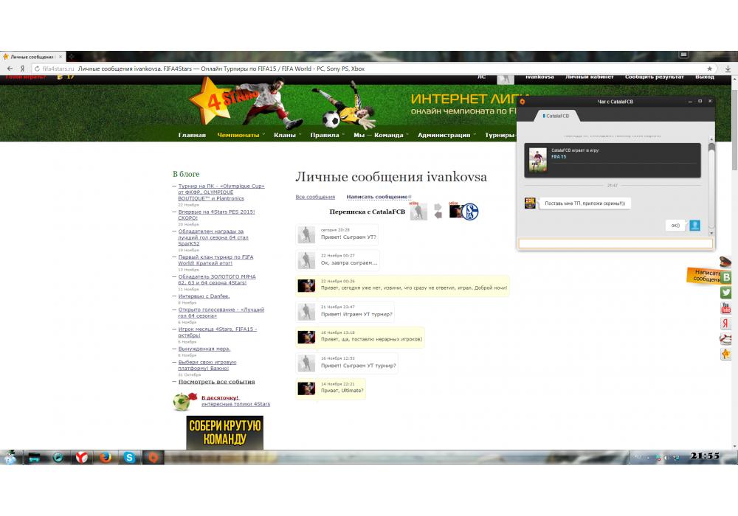The image size is (738, 516).
Task: Open Skype from the taskbar
Action: tap(129, 457)
